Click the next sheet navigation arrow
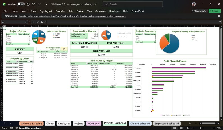The width and height of the screenshot is (223, 130). point(10,123)
